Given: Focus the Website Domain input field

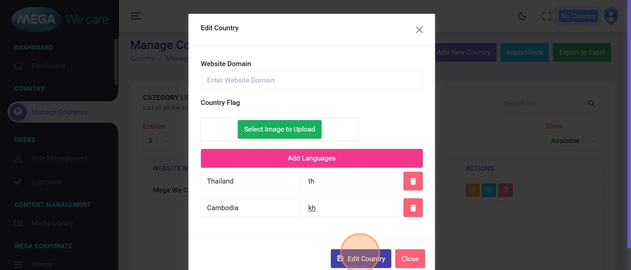Looking at the screenshot, I should [312, 80].
